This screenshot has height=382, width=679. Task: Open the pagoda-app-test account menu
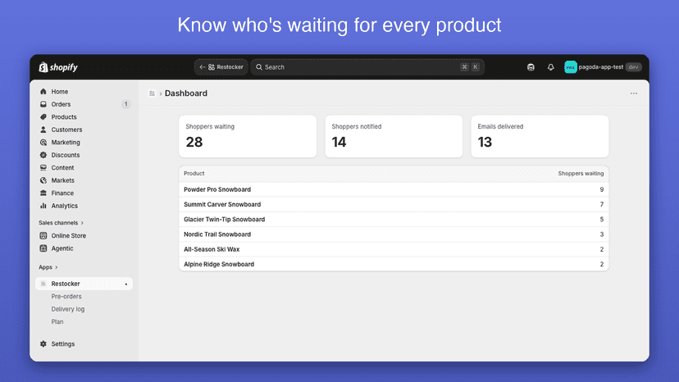tap(603, 67)
